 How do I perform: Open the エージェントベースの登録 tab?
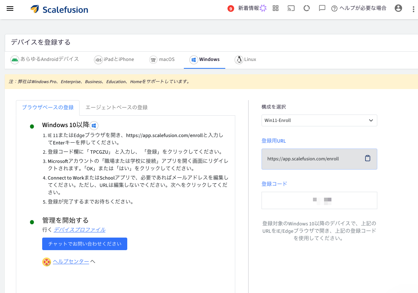pyautogui.click(x=117, y=108)
